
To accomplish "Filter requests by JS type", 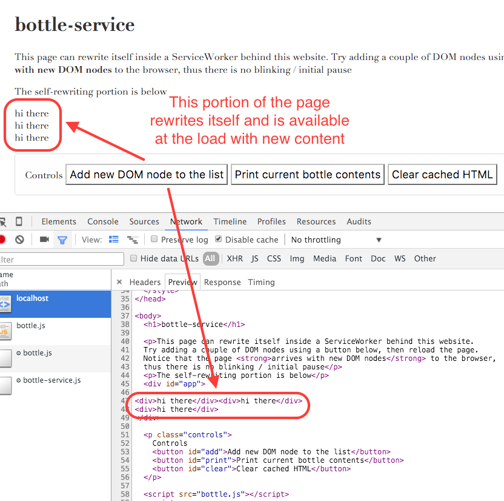I will pos(255,258).
